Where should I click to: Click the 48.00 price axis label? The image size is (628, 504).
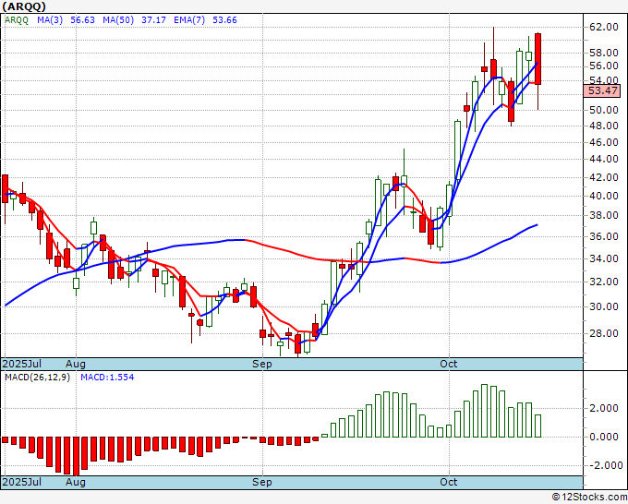coord(604,126)
